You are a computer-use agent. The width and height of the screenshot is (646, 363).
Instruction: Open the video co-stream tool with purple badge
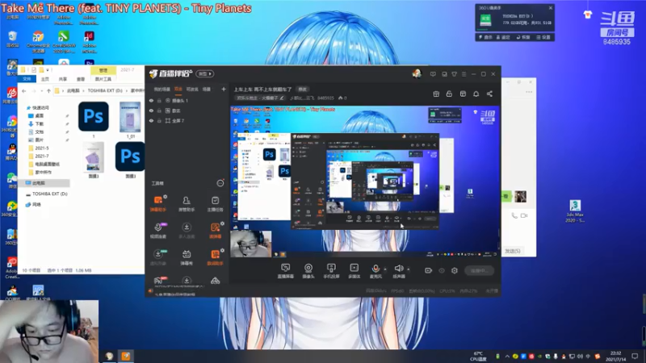pos(157,231)
